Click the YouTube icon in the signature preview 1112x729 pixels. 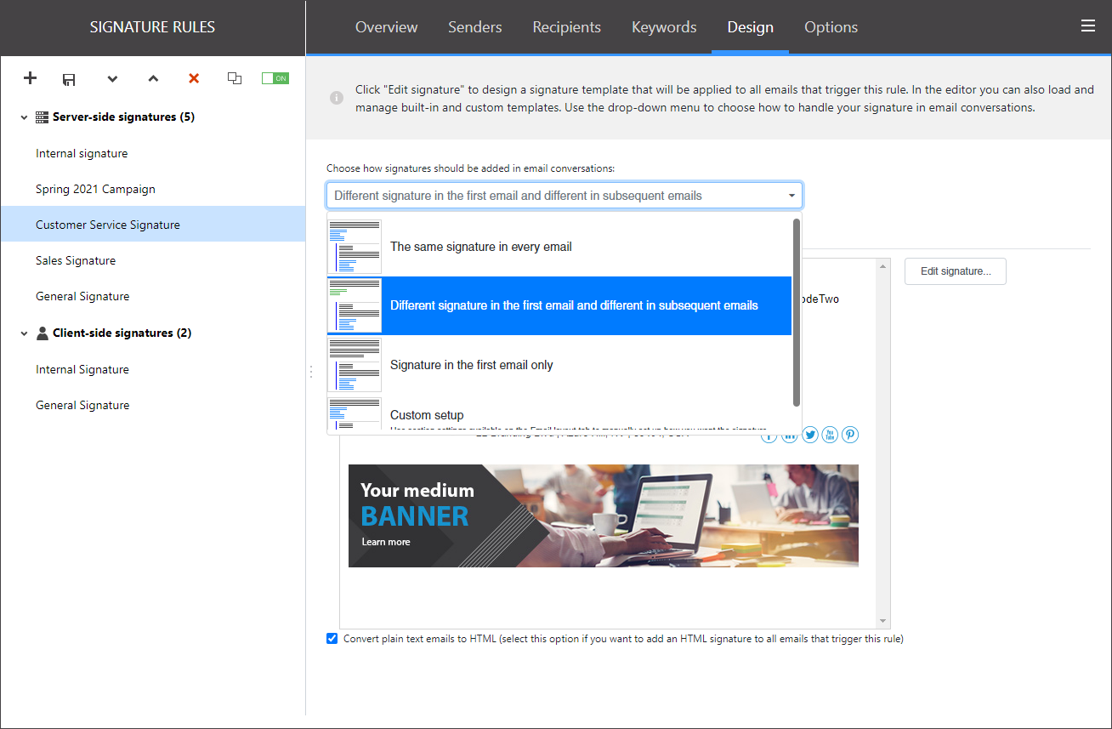click(830, 434)
